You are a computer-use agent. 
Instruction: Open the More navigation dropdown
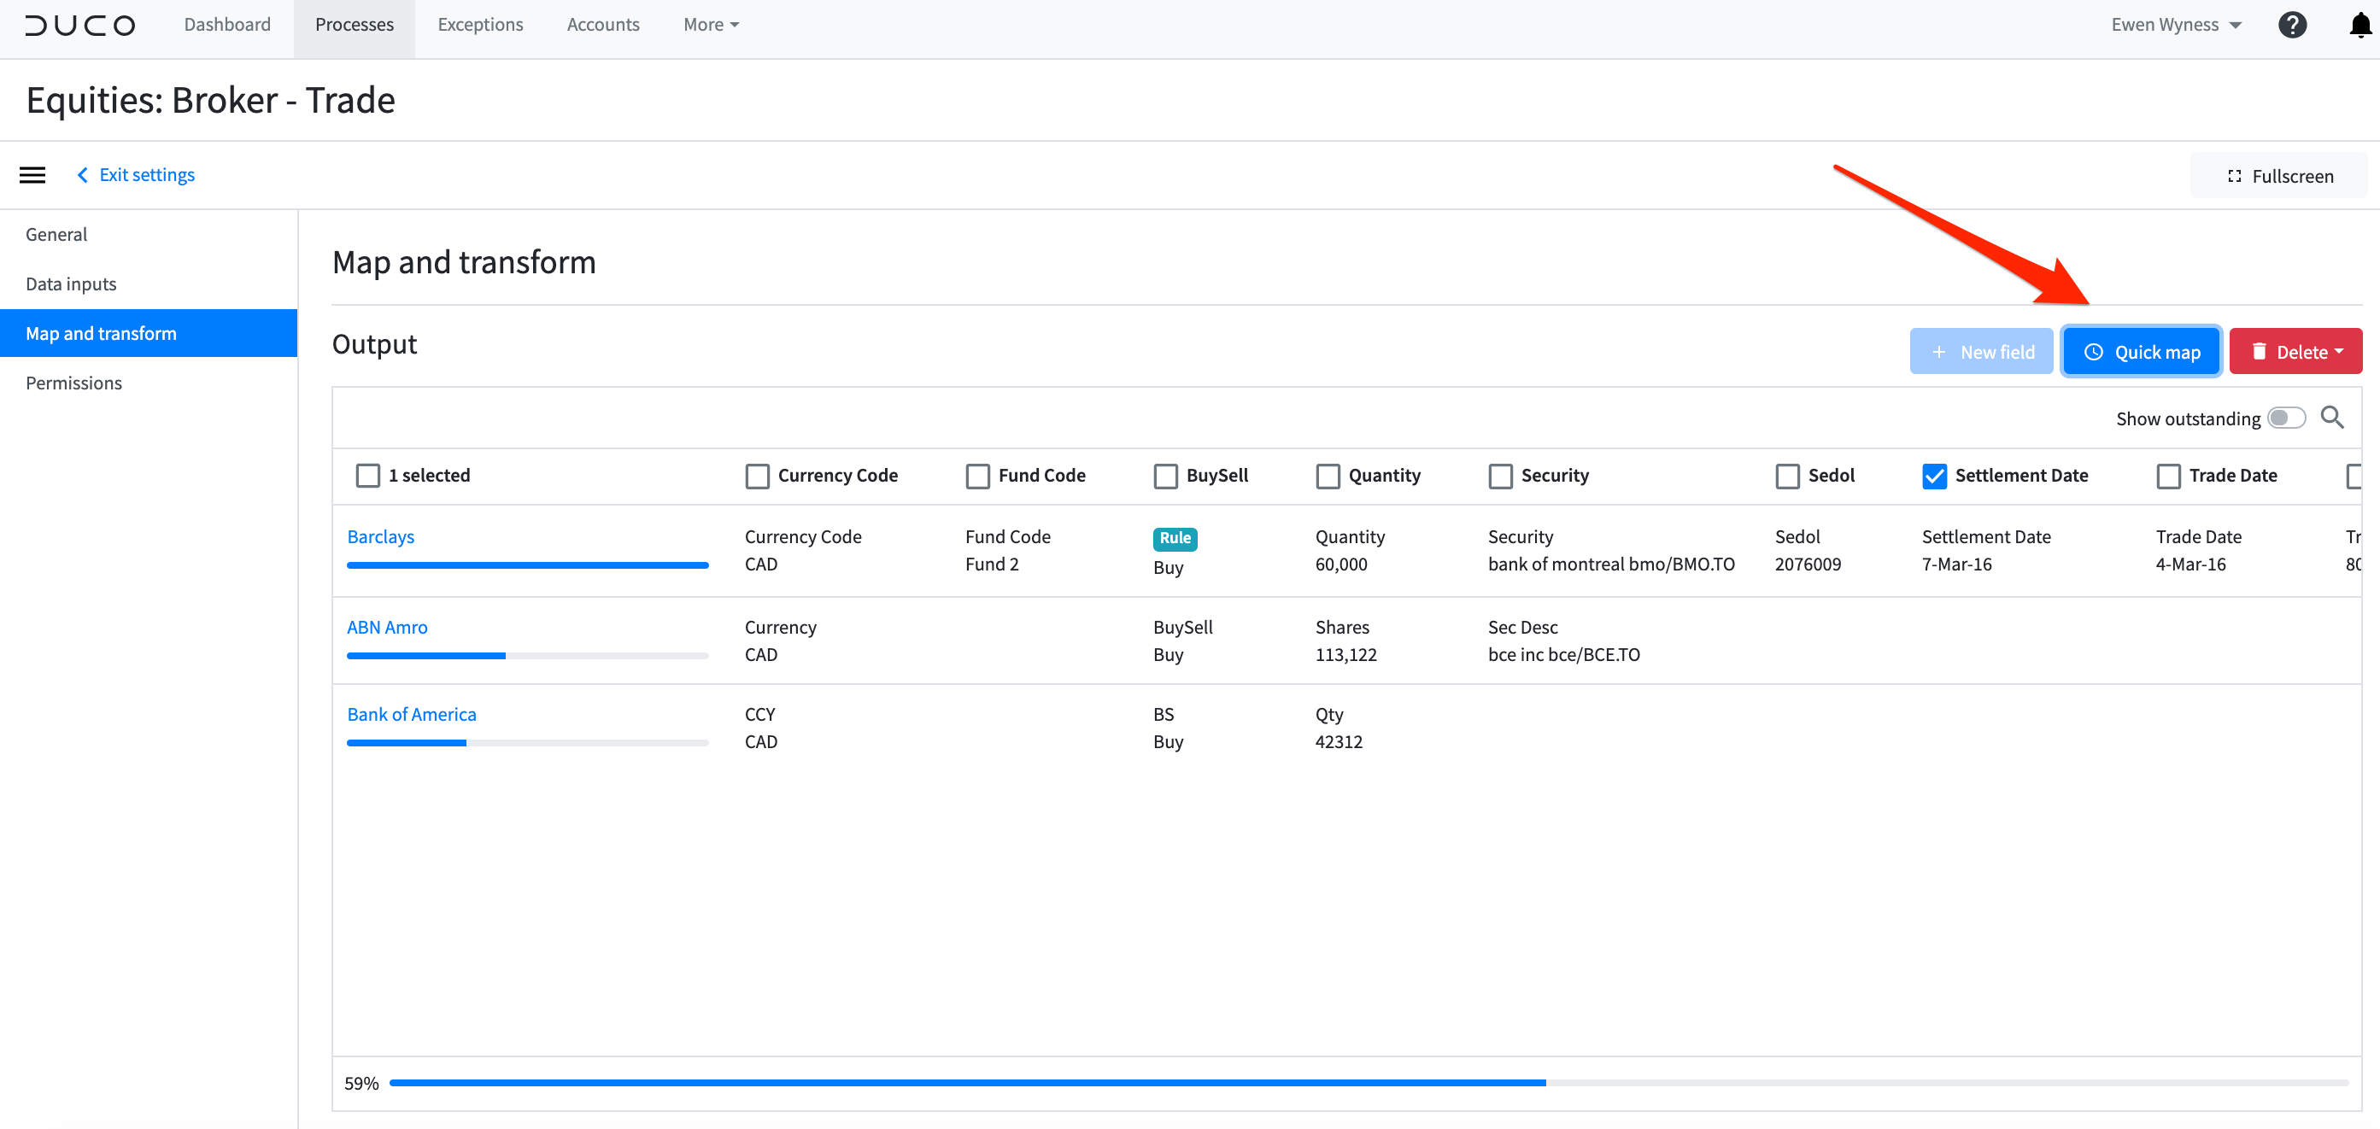point(710,24)
